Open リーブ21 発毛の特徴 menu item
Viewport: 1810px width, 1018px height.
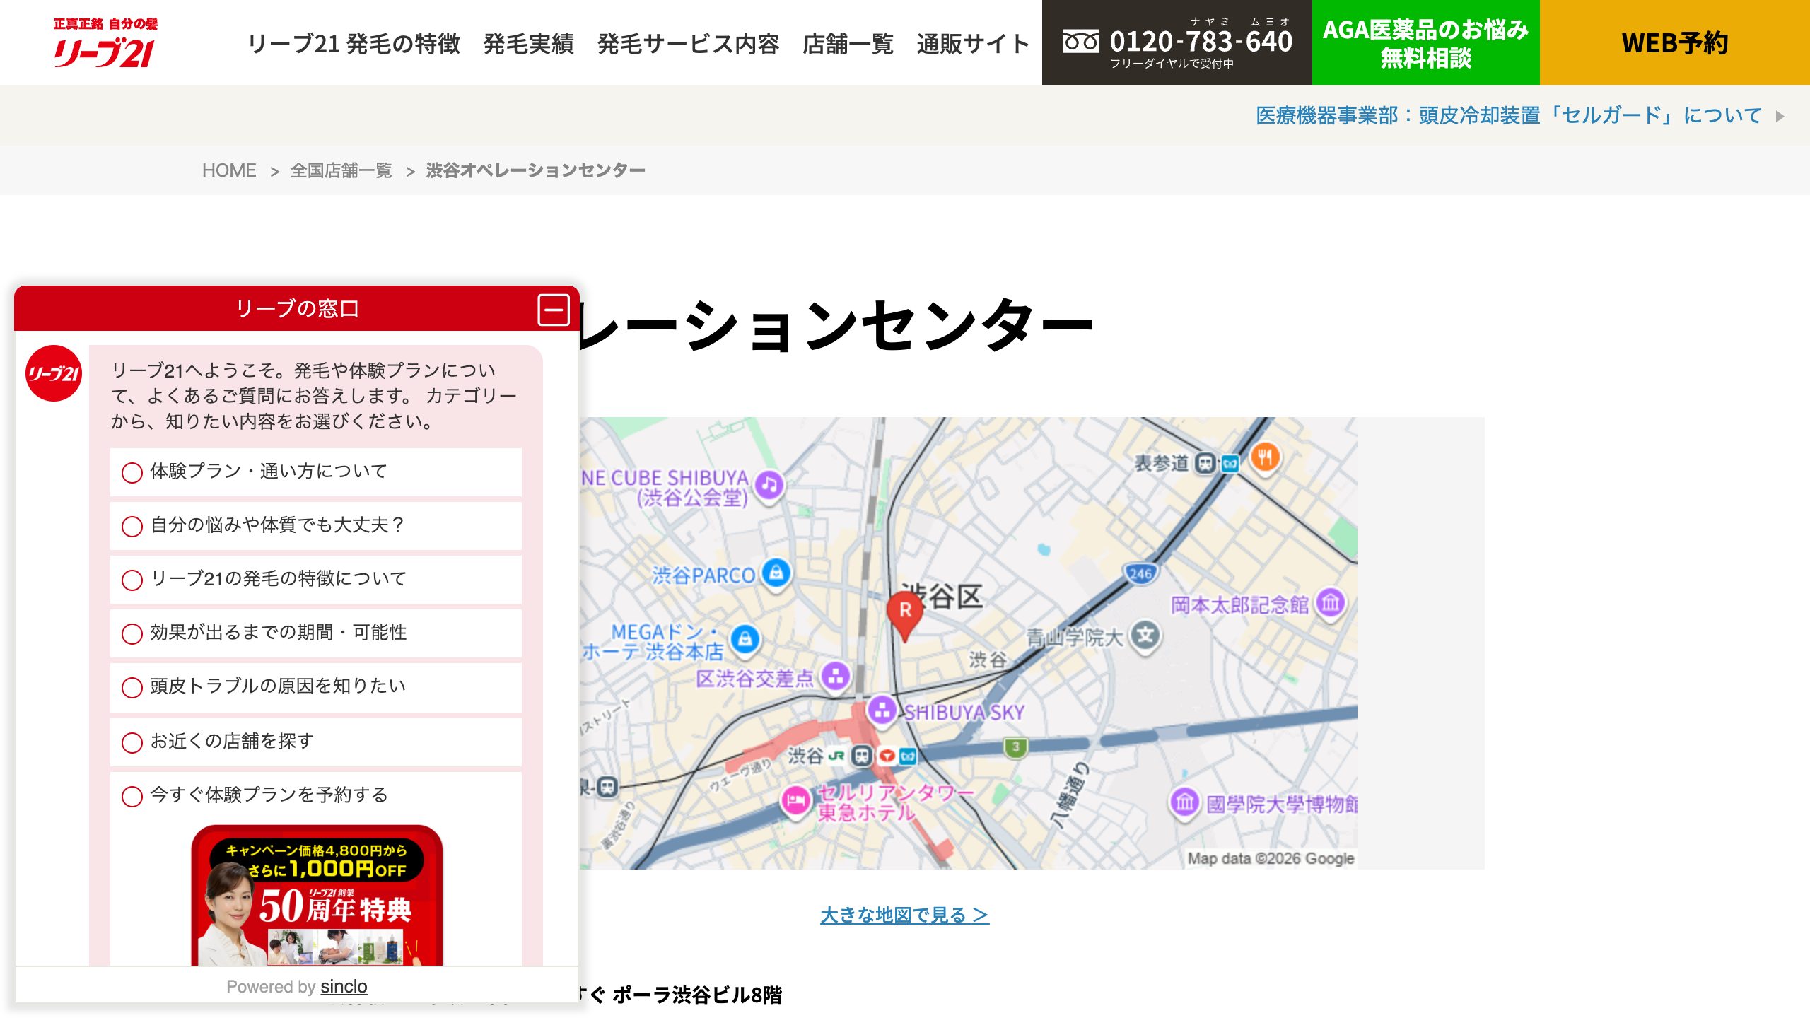click(354, 44)
